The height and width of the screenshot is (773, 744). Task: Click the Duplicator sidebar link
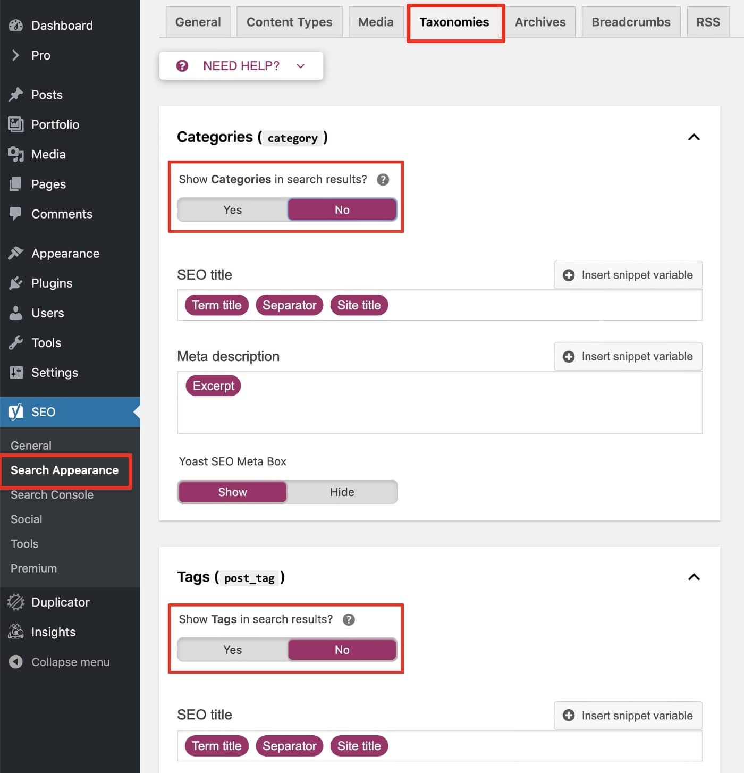[x=70, y=602]
